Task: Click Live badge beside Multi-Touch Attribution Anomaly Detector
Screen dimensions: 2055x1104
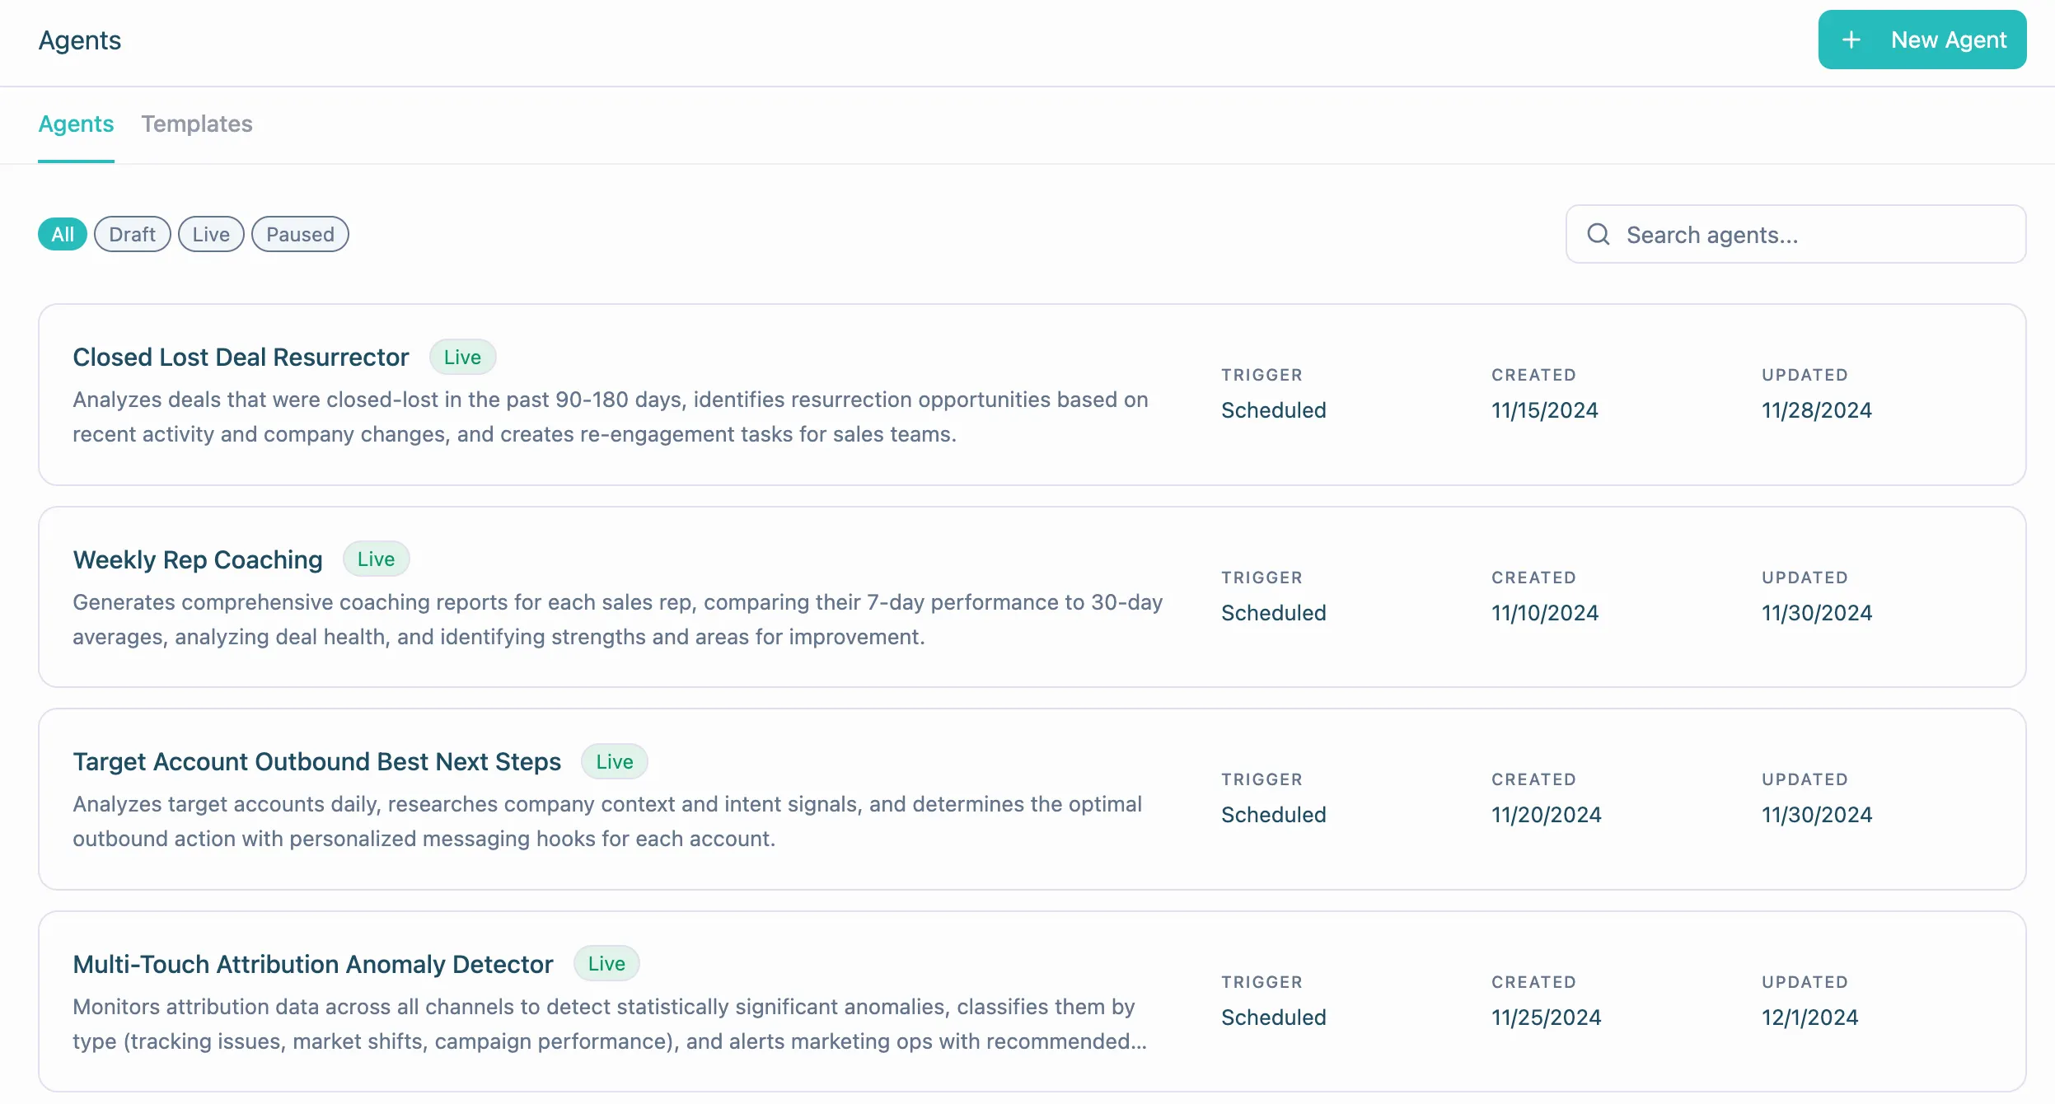Action: [x=606, y=964]
